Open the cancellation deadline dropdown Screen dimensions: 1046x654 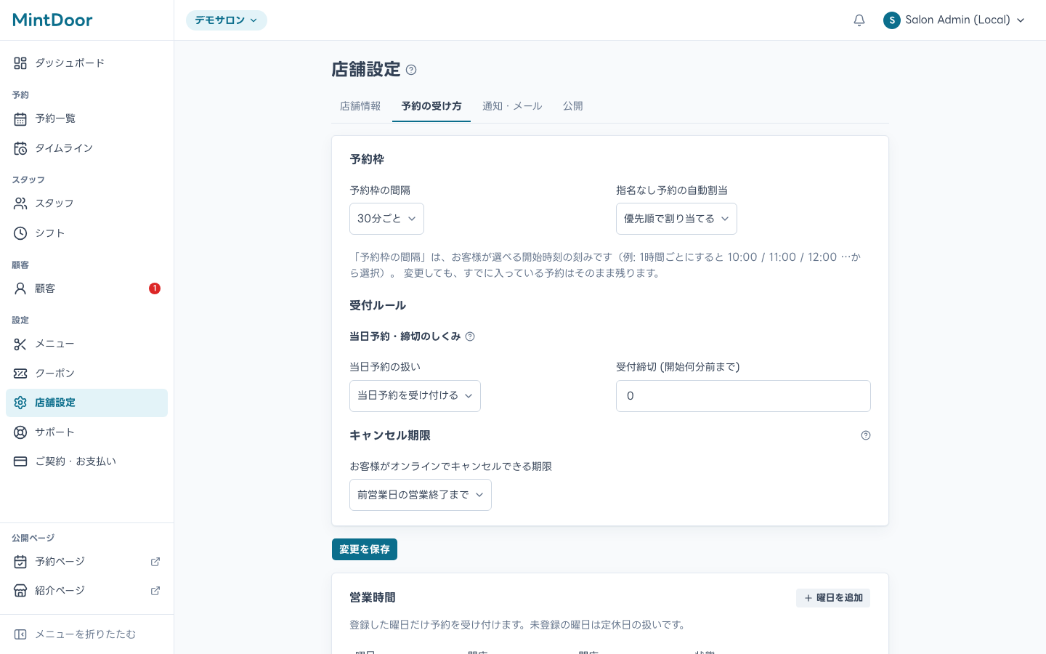[421, 495]
